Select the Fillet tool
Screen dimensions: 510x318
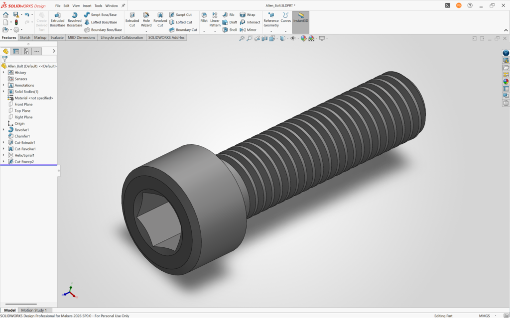pyautogui.click(x=204, y=18)
